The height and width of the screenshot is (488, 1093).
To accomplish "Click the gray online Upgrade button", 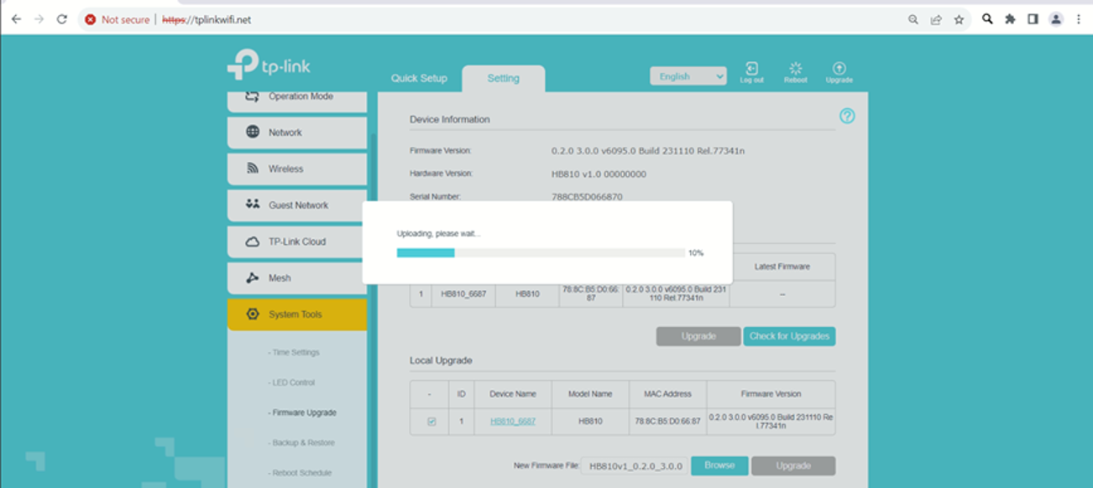I will pyautogui.click(x=698, y=336).
